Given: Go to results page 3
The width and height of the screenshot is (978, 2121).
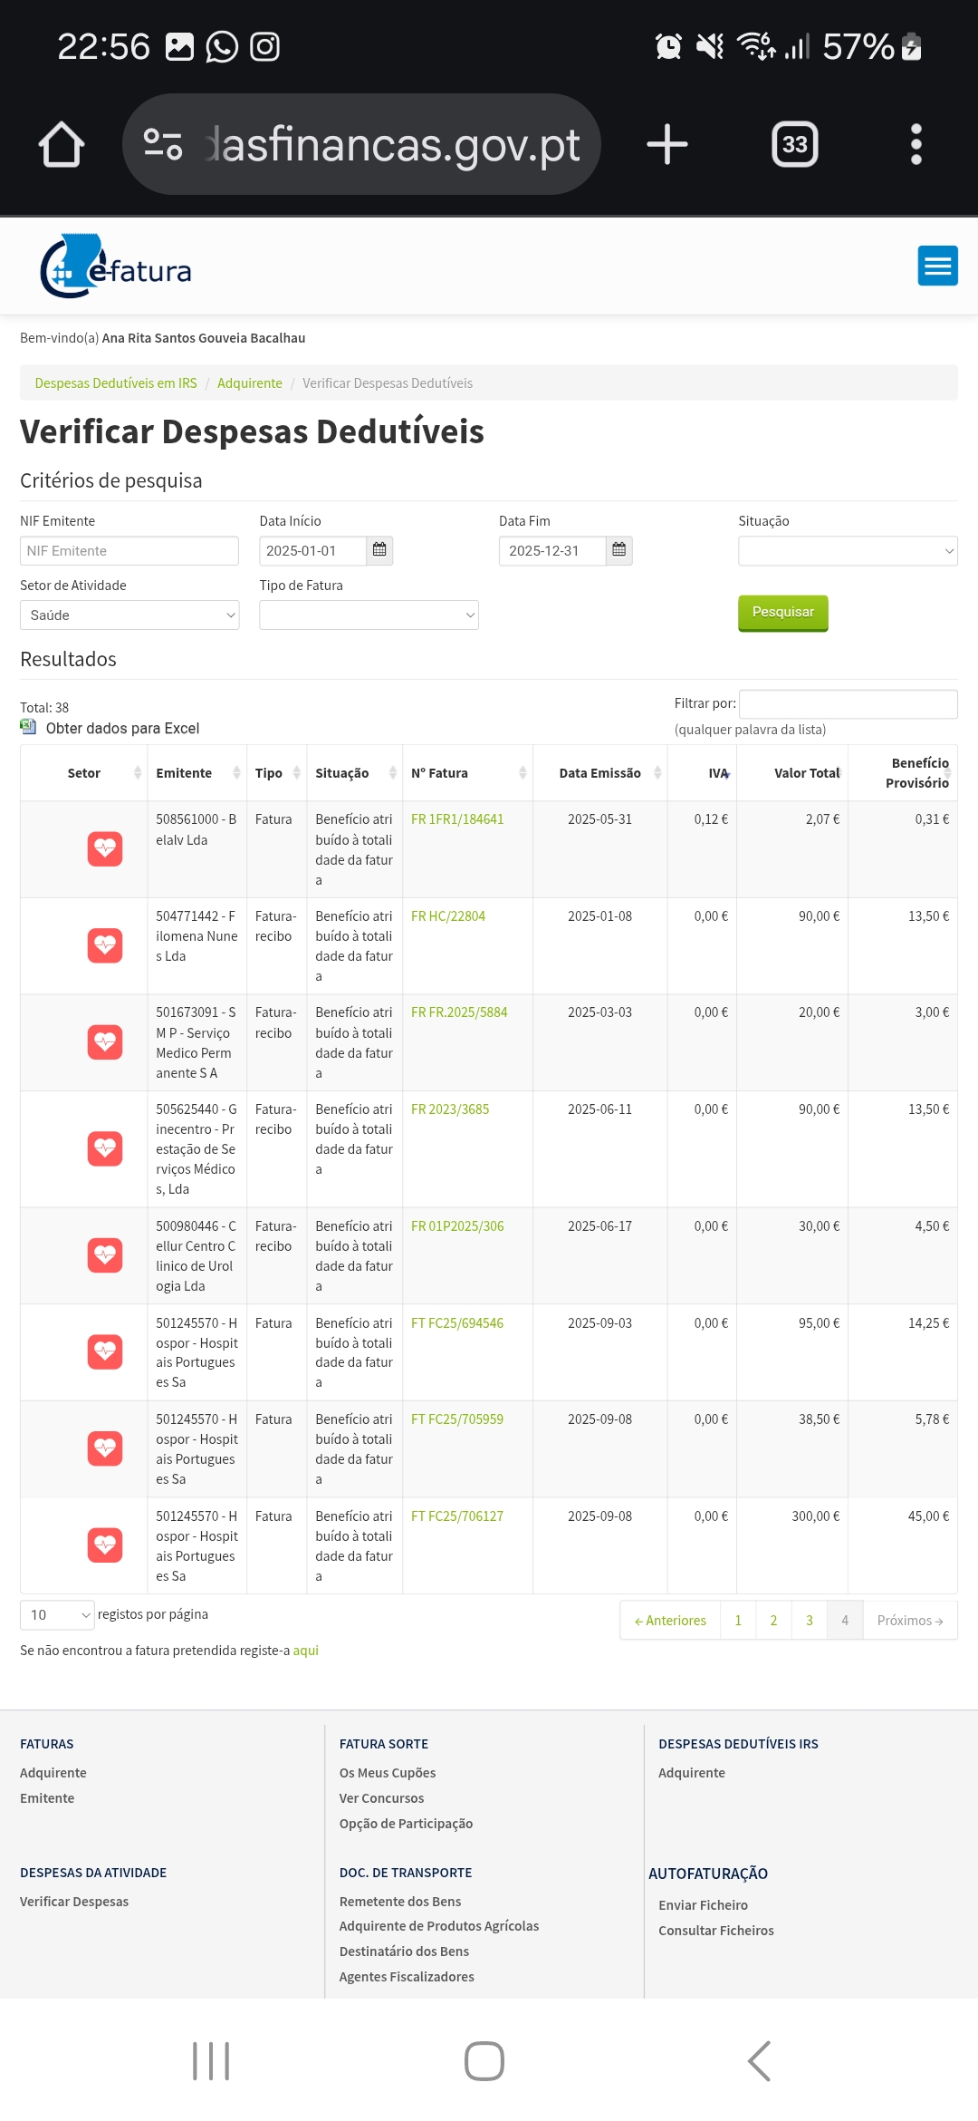Looking at the screenshot, I should pyautogui.click(x=810, y=1621).
